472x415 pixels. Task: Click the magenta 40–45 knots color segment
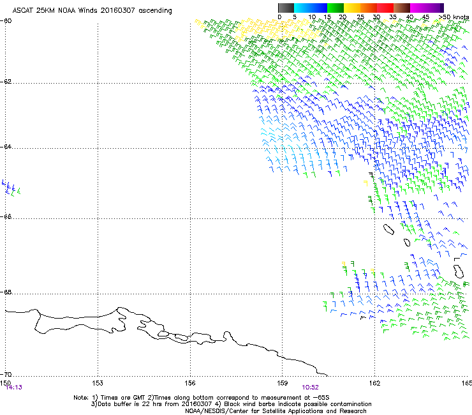click(418, 8)
